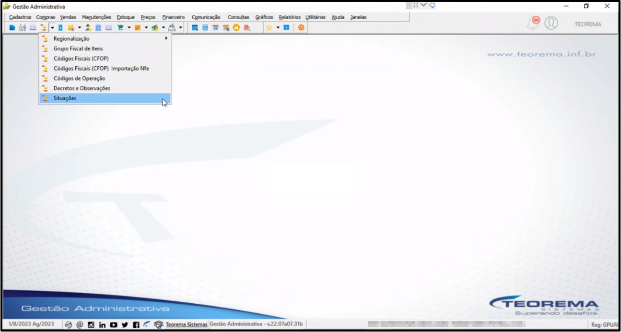Screen dimensions: 621x332
Task: Click the orange padlock circle icon
Action: click(x=235, y=28)
